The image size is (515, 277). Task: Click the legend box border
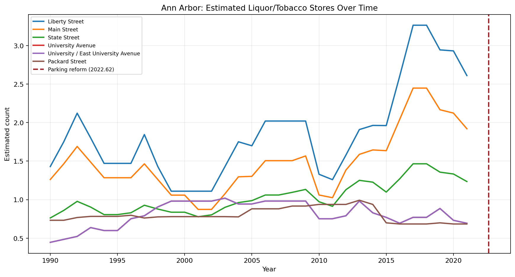click(86, 16)
